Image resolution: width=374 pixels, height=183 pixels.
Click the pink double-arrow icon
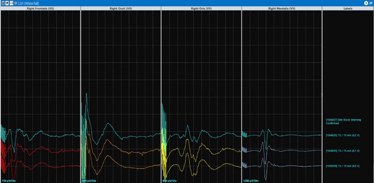tap(11, 3)
